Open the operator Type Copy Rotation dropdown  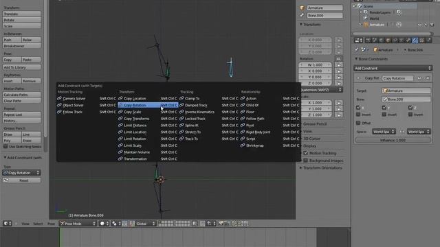21,173
